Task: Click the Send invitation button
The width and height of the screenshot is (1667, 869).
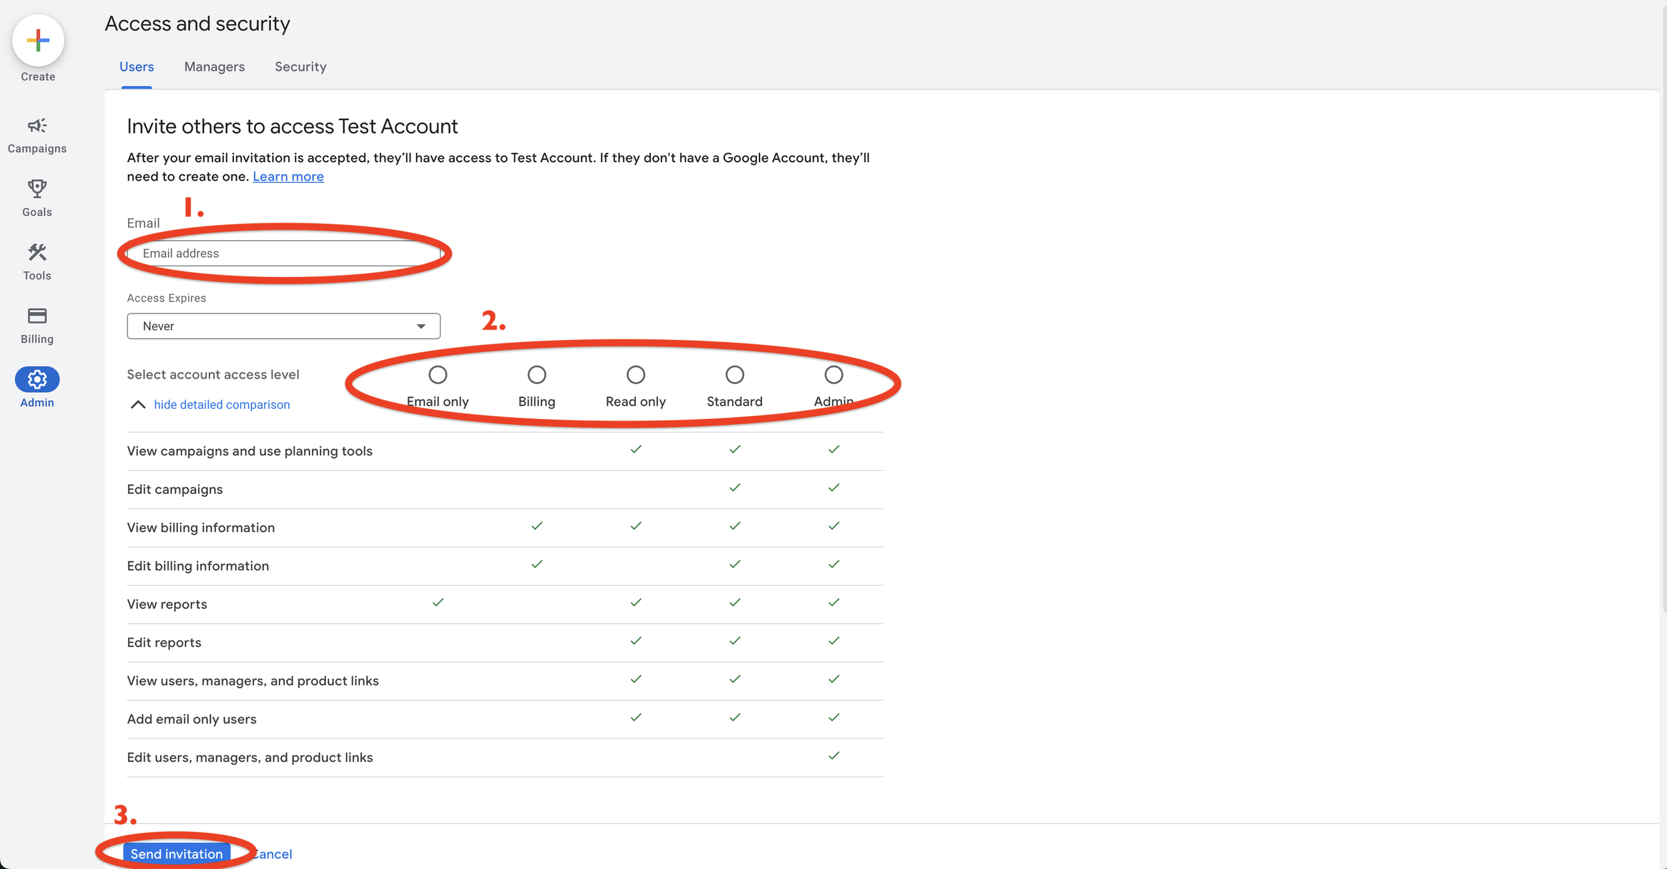Action: [176, 853]
